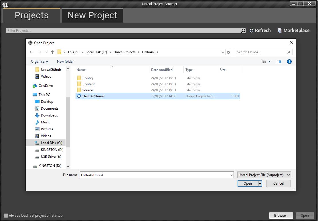Screen dimensions: 318x221
Task: Select OneDrive in navigation pane
Action: pos(46,86)
